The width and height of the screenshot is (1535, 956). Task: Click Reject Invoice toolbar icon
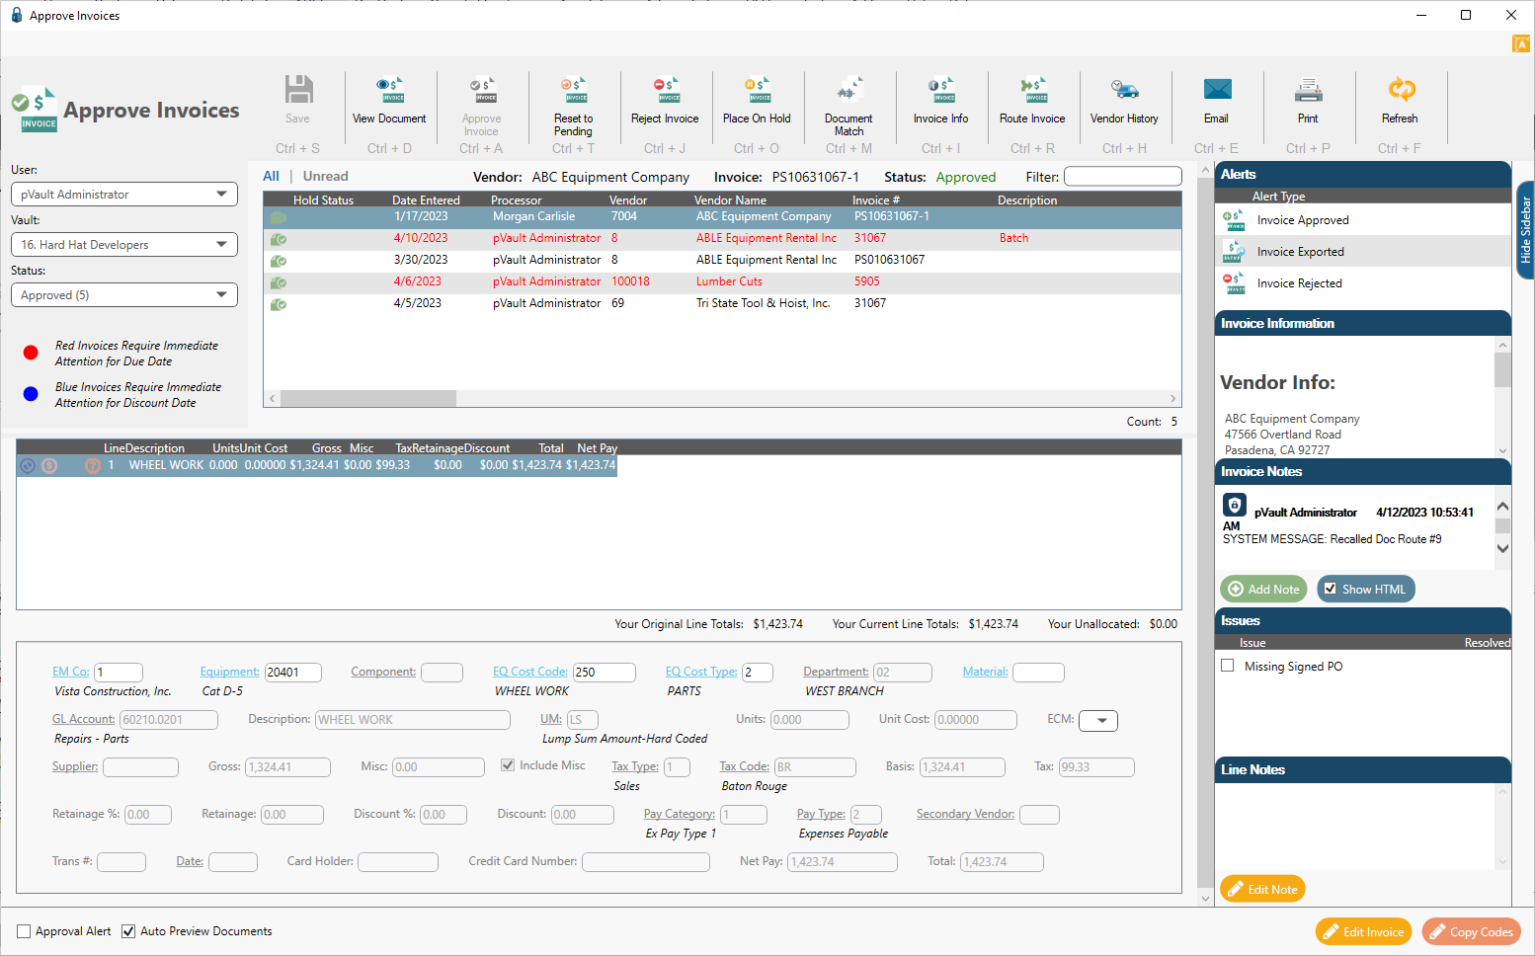tap(665, 90)
